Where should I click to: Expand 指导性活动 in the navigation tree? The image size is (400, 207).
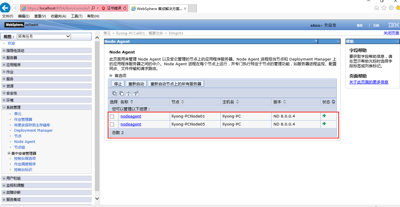pyautogui.click(x=4, y=50)
